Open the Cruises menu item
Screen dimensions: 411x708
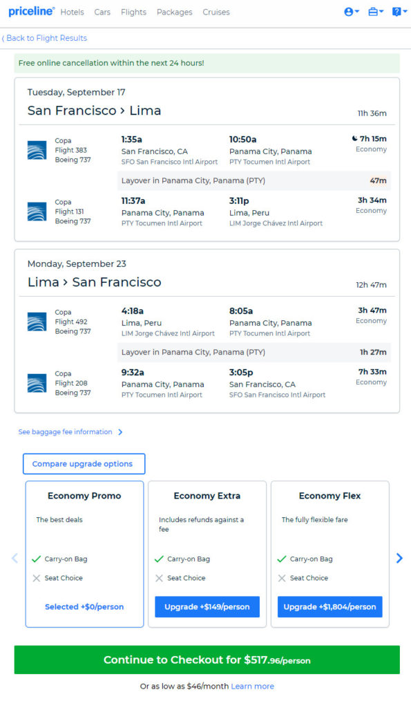(216, 12)
